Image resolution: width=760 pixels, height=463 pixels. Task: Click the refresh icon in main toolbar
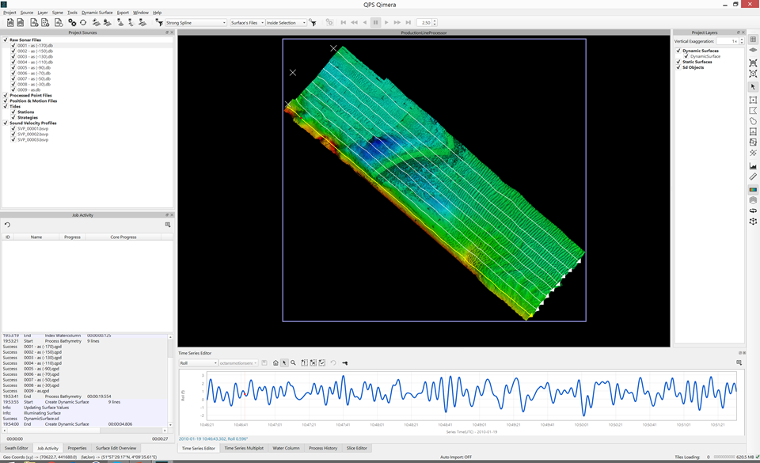(x=83, y=23)
